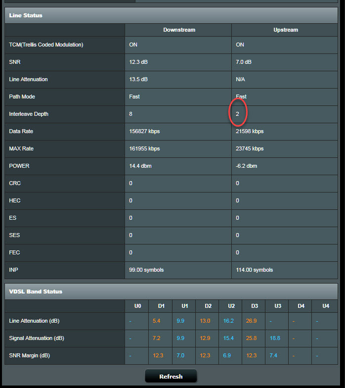The height and width of the screenshot is (388, 345).
Task: Click the upstream MAX Rate 23745 kbps
Action: pos(250,148)
